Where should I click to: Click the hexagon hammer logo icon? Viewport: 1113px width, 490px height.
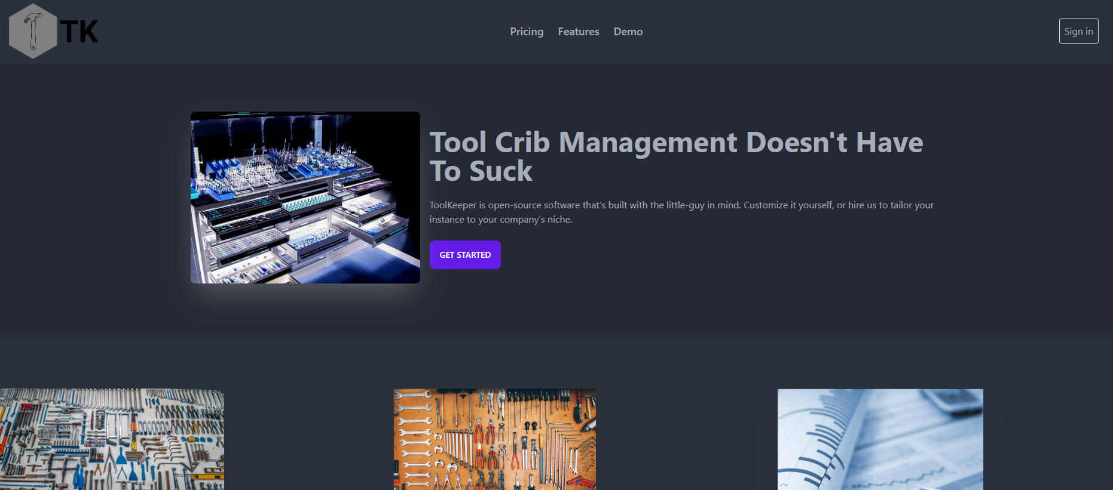click(33, 31)
